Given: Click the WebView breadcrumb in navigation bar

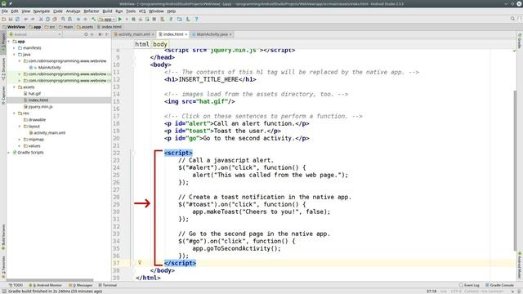Looking at the screenshot, I should pyautogui.click(x=14, y=27).
